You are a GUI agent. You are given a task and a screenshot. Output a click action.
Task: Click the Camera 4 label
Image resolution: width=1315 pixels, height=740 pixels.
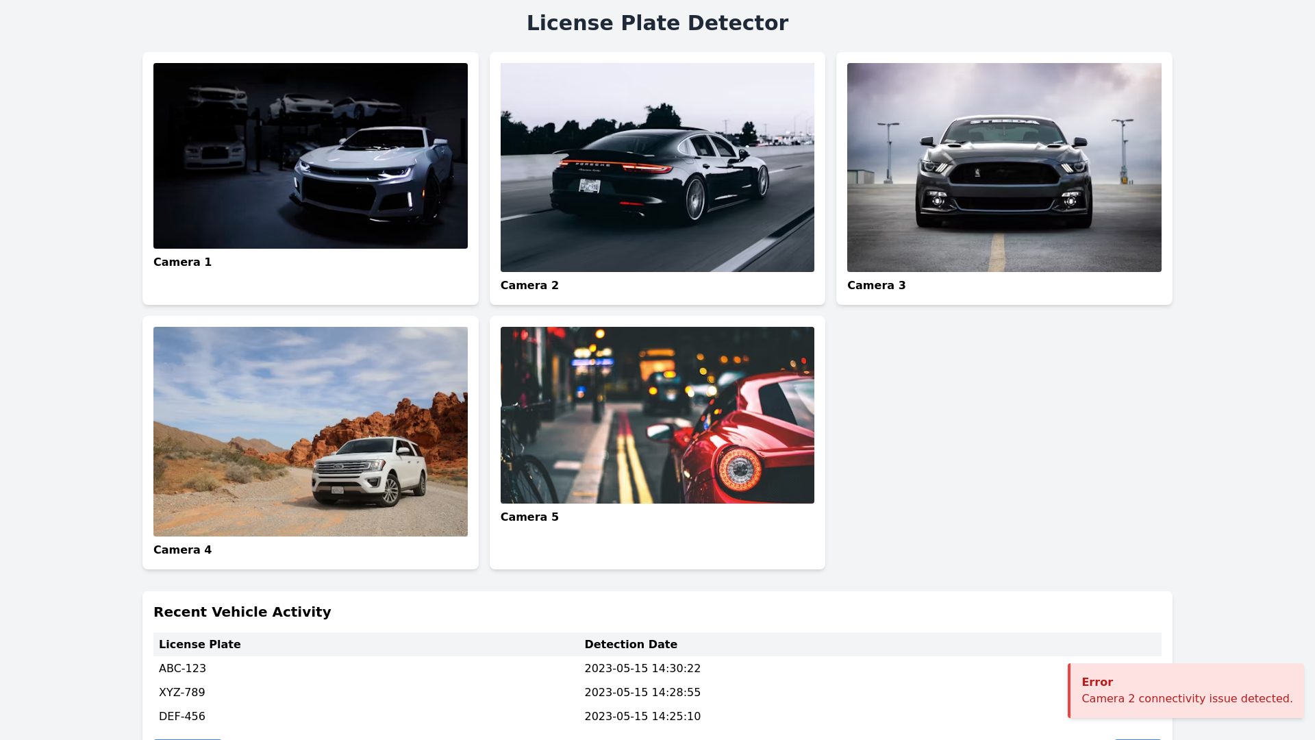(182, 550)
